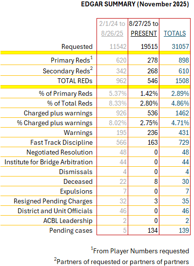Click Warnings value 195
Image resolution: width=194 pixels, height=266 pixels.
121,133
